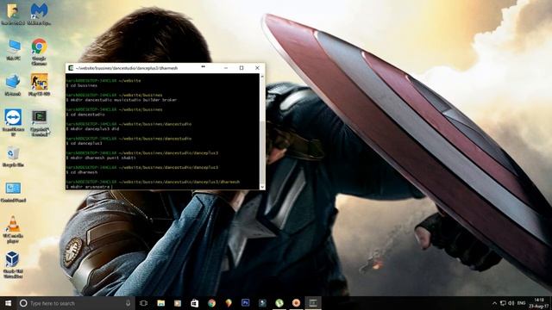Open the user folder icon on desktop
The height and width of the screenshot is (310, 552).
(13, 14)
